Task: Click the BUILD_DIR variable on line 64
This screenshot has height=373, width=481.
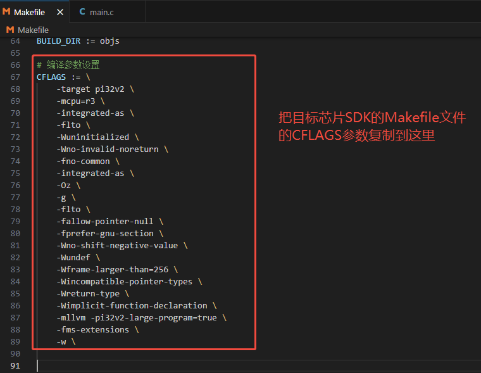Action: click(59, 41)
